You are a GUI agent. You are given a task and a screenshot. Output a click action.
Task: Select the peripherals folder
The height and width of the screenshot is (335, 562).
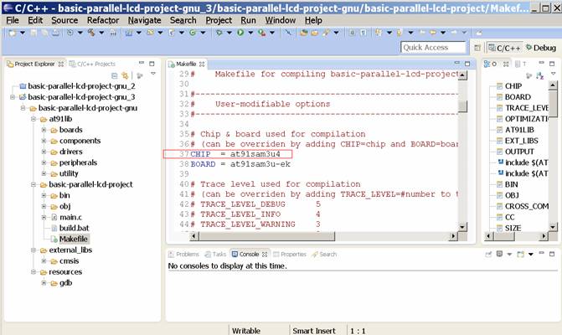[x=78, y=162]
